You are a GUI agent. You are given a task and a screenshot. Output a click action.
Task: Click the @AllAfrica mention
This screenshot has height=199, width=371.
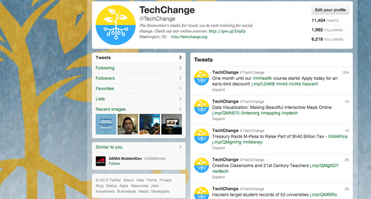pyautogui.click(x=338, y=136)
